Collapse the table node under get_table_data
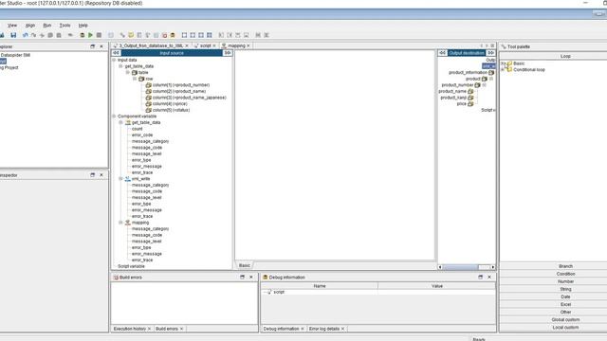The image size is (607, 341). pos(128,72)
